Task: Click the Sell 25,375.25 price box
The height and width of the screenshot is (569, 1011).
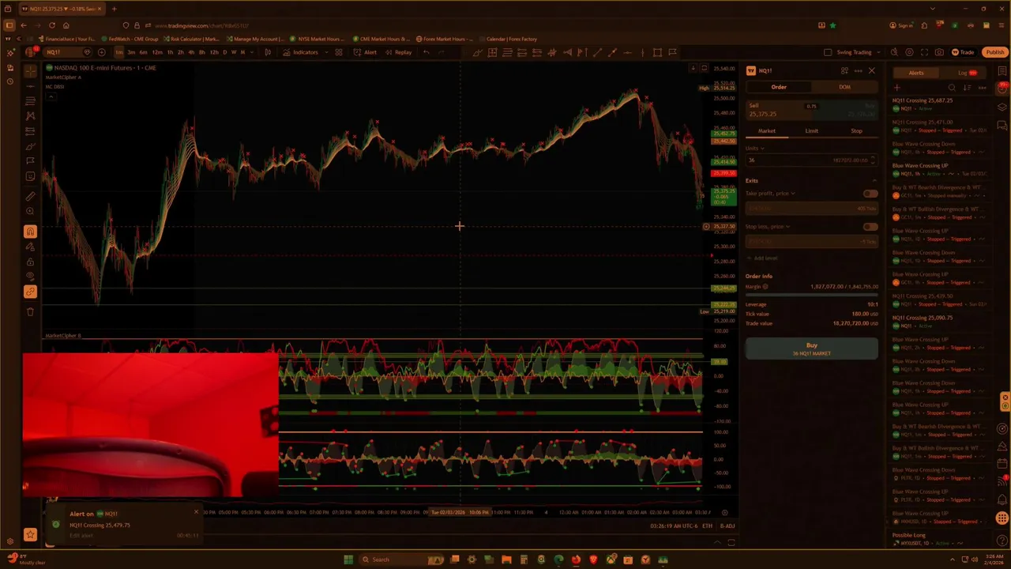Action: [778, 110]
